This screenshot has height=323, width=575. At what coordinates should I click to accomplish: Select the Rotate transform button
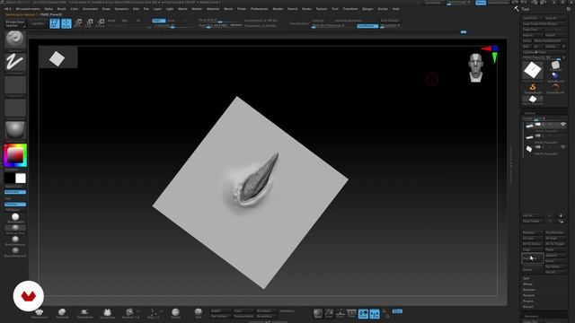tap(101, 24)
